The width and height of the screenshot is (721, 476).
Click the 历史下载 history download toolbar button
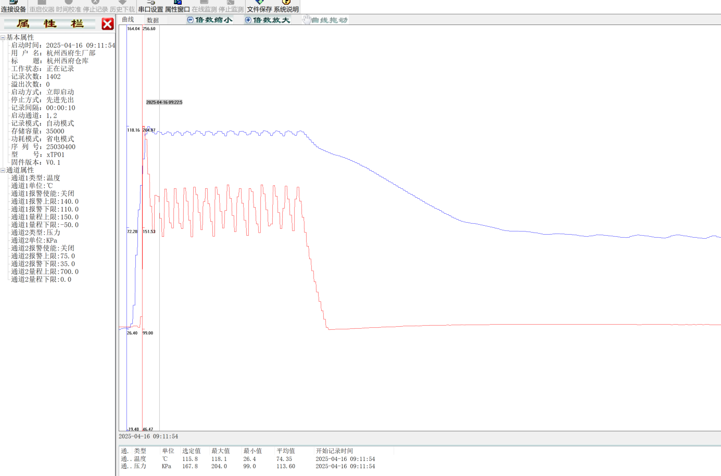click(122, 7)
